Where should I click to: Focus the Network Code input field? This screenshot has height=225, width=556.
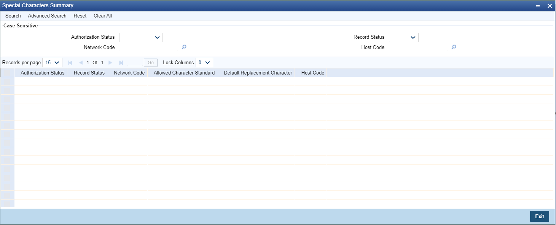click(x=148, y=48)
